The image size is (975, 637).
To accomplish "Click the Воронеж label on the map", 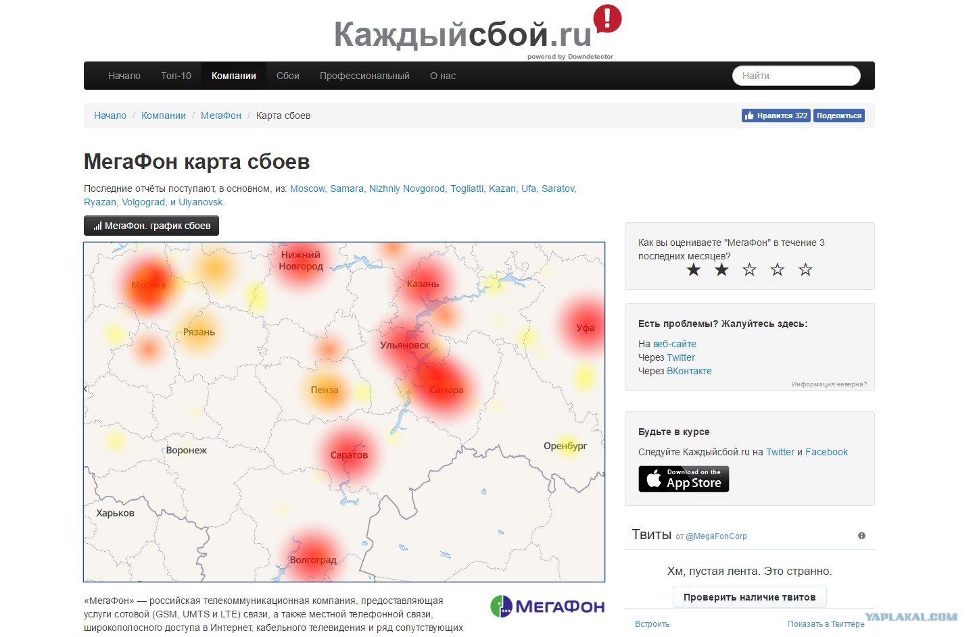I will (186, 451).
